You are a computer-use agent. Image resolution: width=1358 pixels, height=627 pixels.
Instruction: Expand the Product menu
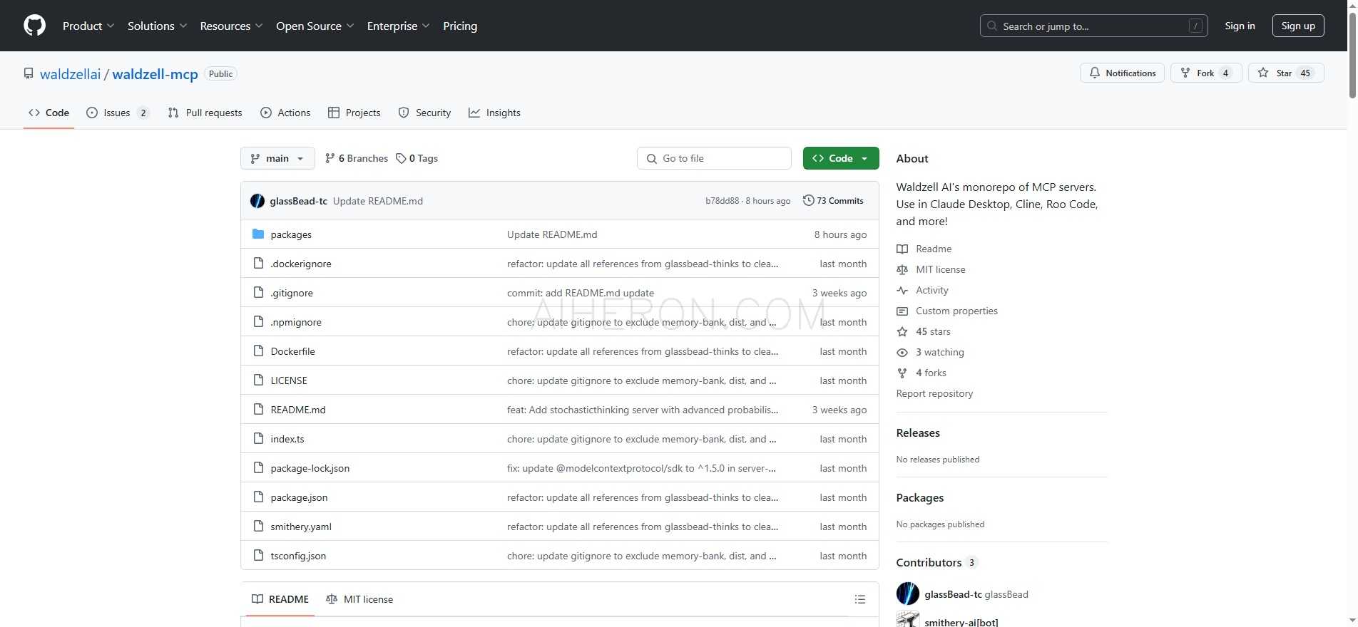point(88,26)
